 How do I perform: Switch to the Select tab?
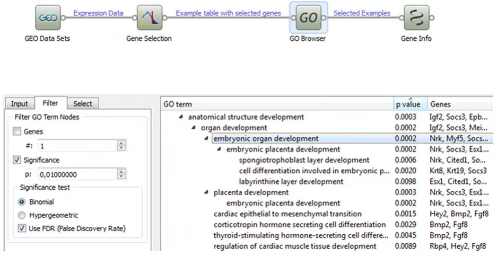click(x=83, y=103)
